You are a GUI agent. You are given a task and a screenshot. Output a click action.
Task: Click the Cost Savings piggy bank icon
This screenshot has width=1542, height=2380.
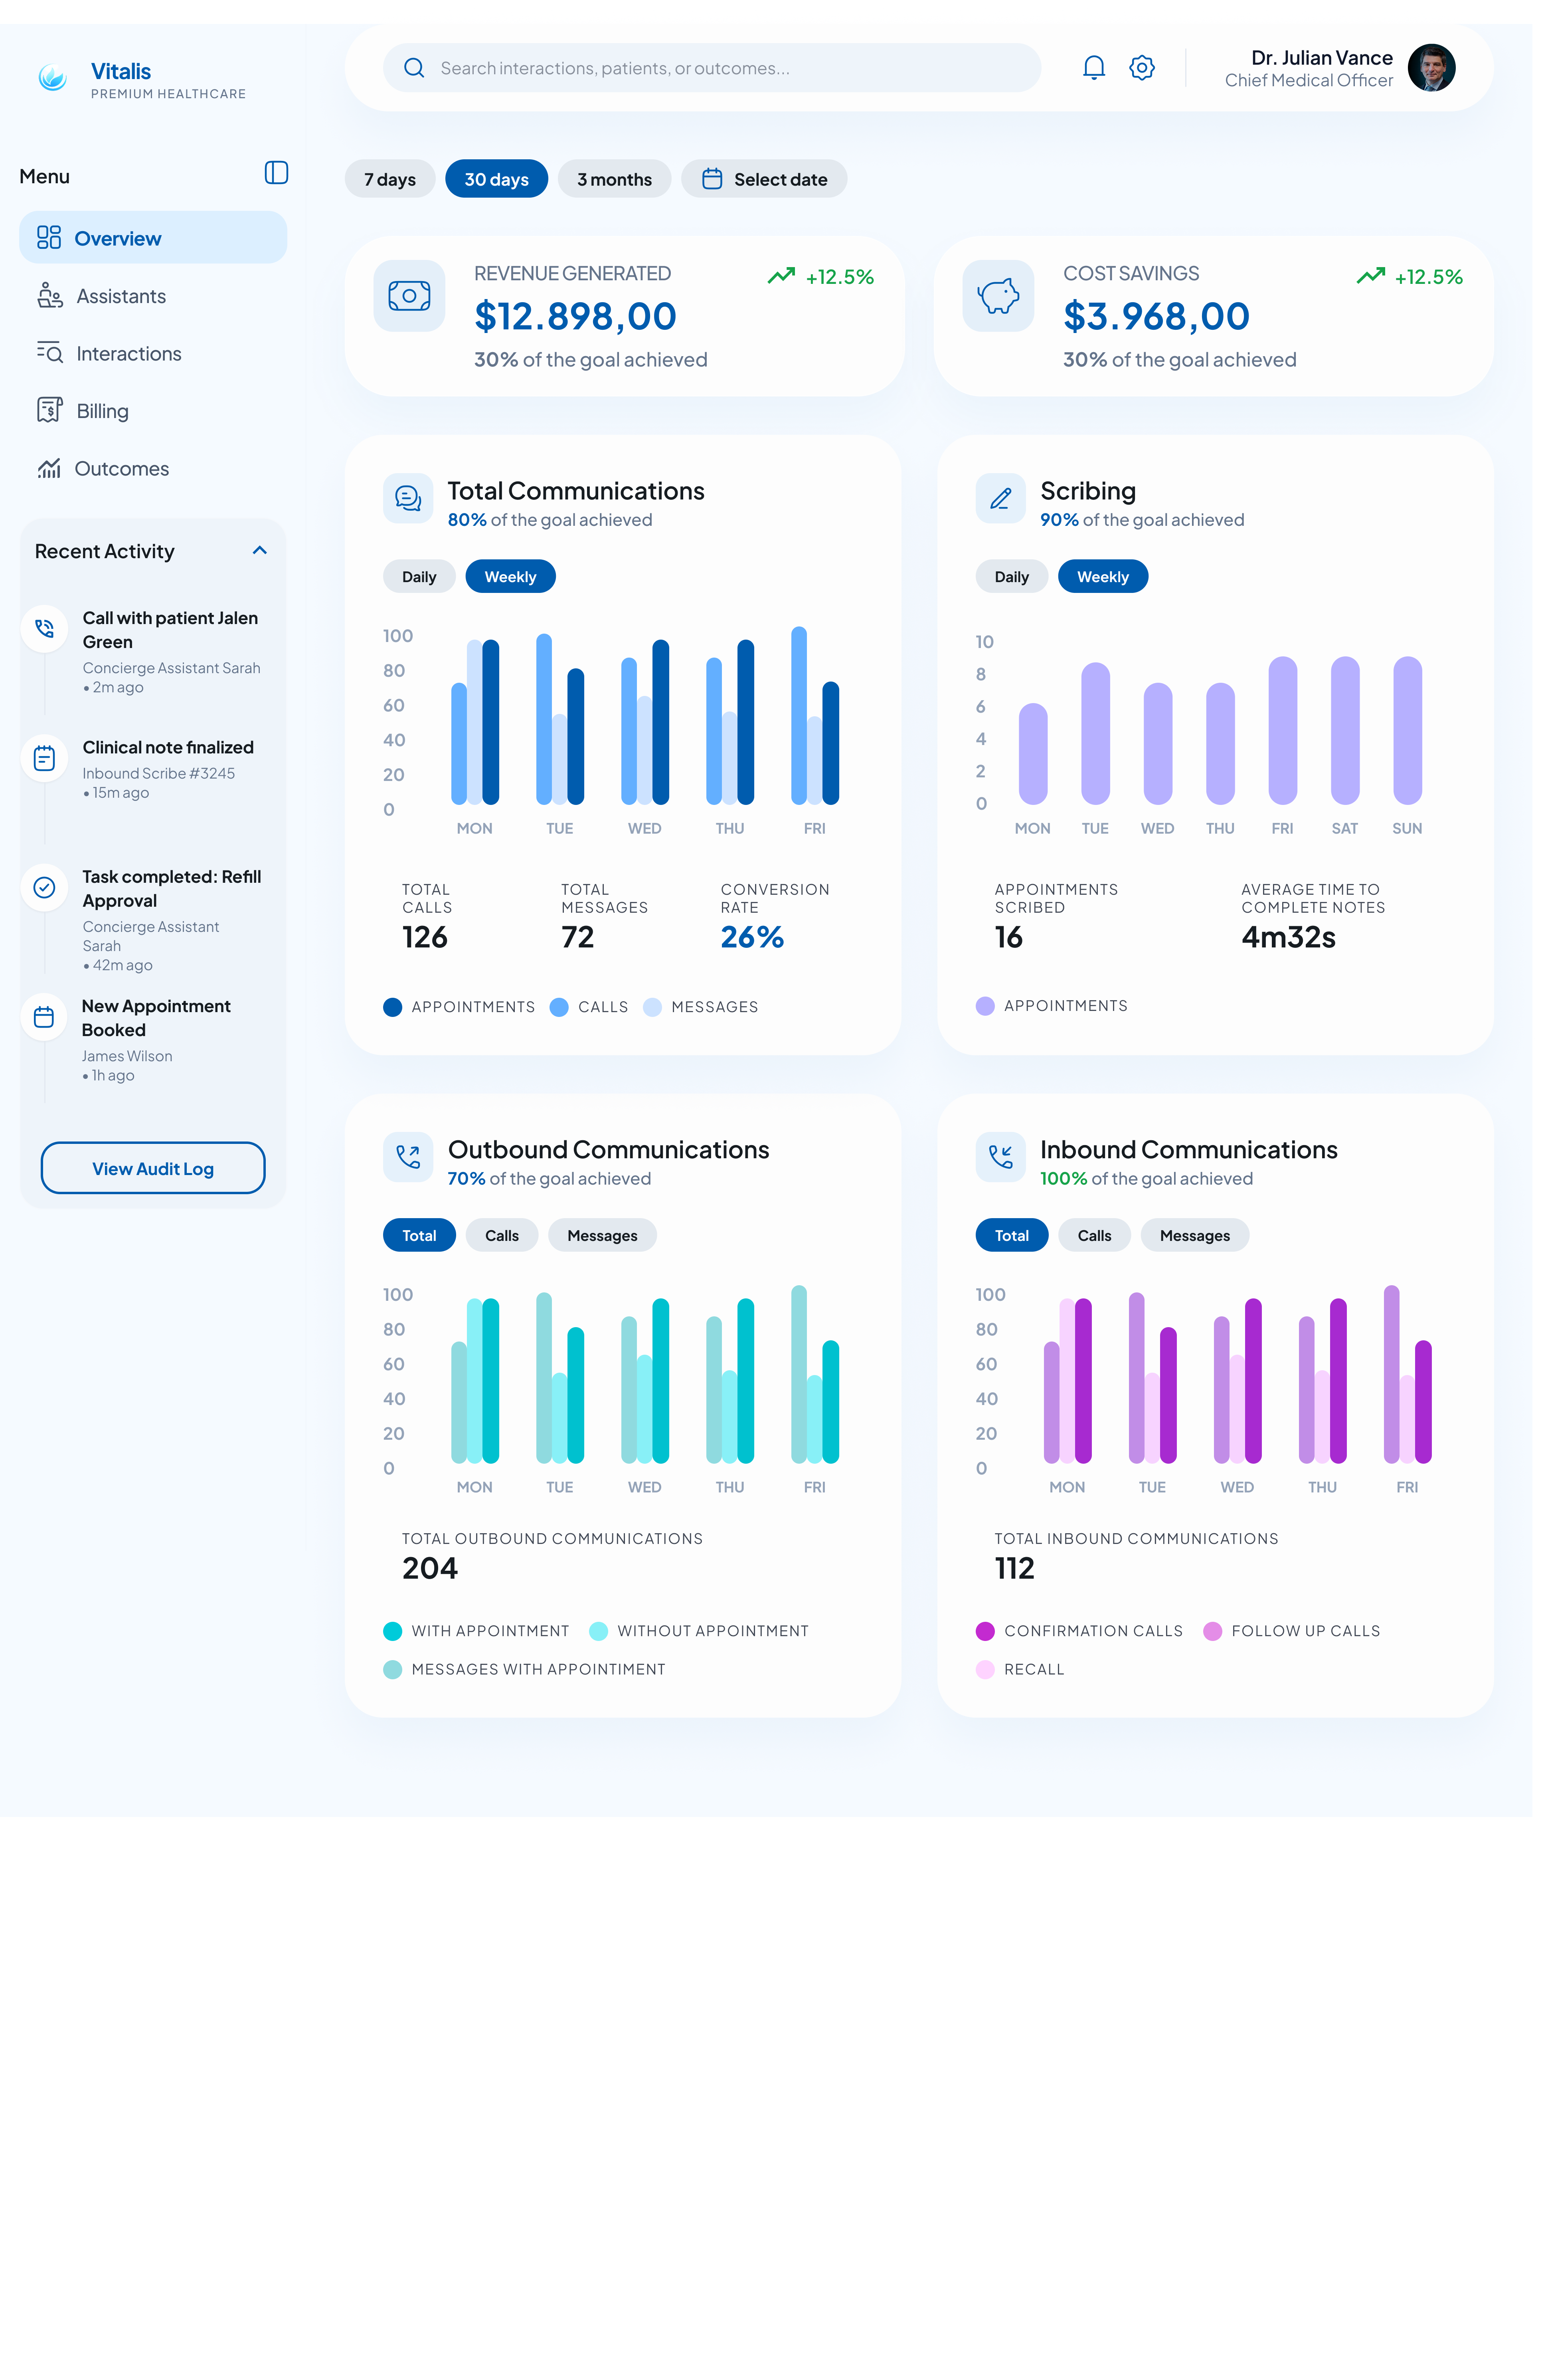point(998,296)
